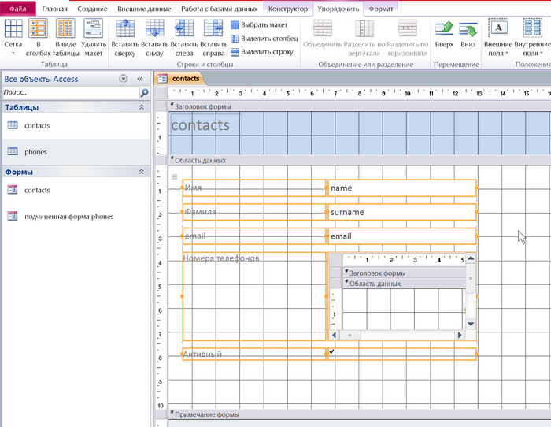This screenshot has height=427, width=551.
Task: Apply the В столбик stacked layout
Action: click(38, 38)
